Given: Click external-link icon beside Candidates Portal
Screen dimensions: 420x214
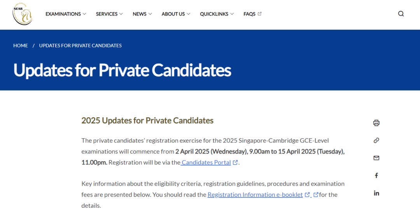Looking at the screenshot, I should pos(235,163).
